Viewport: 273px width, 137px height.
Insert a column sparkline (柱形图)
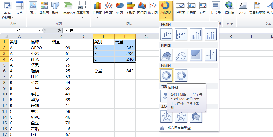pyautogui.click(x=191, y=8)
